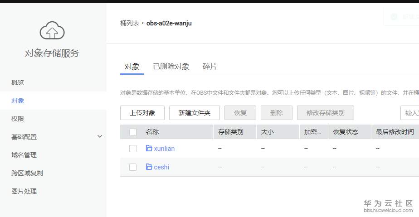The image size is (419, 217).
Task: Open the xunlian folder link
Action: 164,149
